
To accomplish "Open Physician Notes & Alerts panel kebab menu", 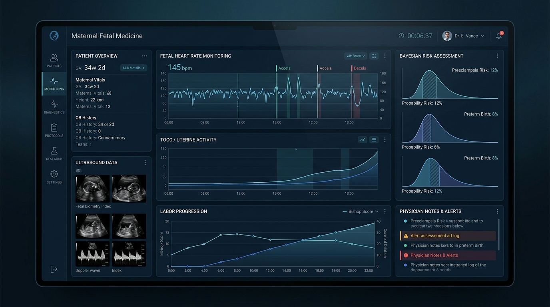I will click(x=497, y=211).
